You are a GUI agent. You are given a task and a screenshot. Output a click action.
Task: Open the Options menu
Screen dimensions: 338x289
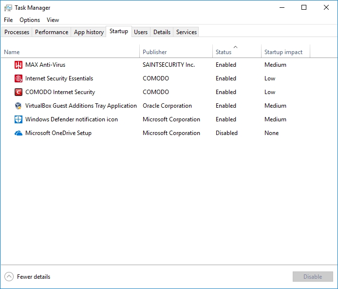click(x=30, y=20)
